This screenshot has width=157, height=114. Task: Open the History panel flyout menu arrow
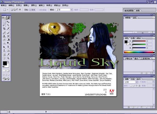pyautogui.click(x=154, y=58)
